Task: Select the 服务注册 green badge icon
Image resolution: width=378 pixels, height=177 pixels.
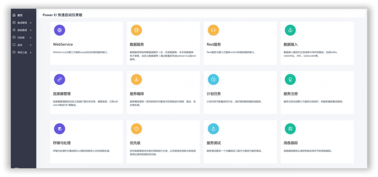Action: [290, 79]
